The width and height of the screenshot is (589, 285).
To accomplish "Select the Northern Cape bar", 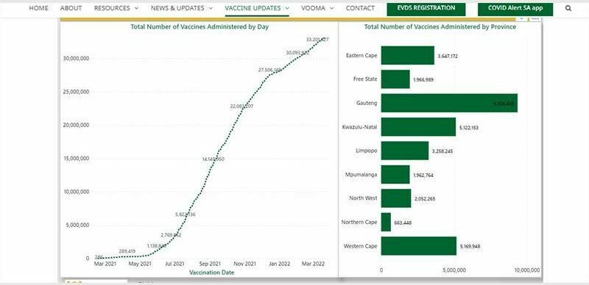I will point(386,223).
